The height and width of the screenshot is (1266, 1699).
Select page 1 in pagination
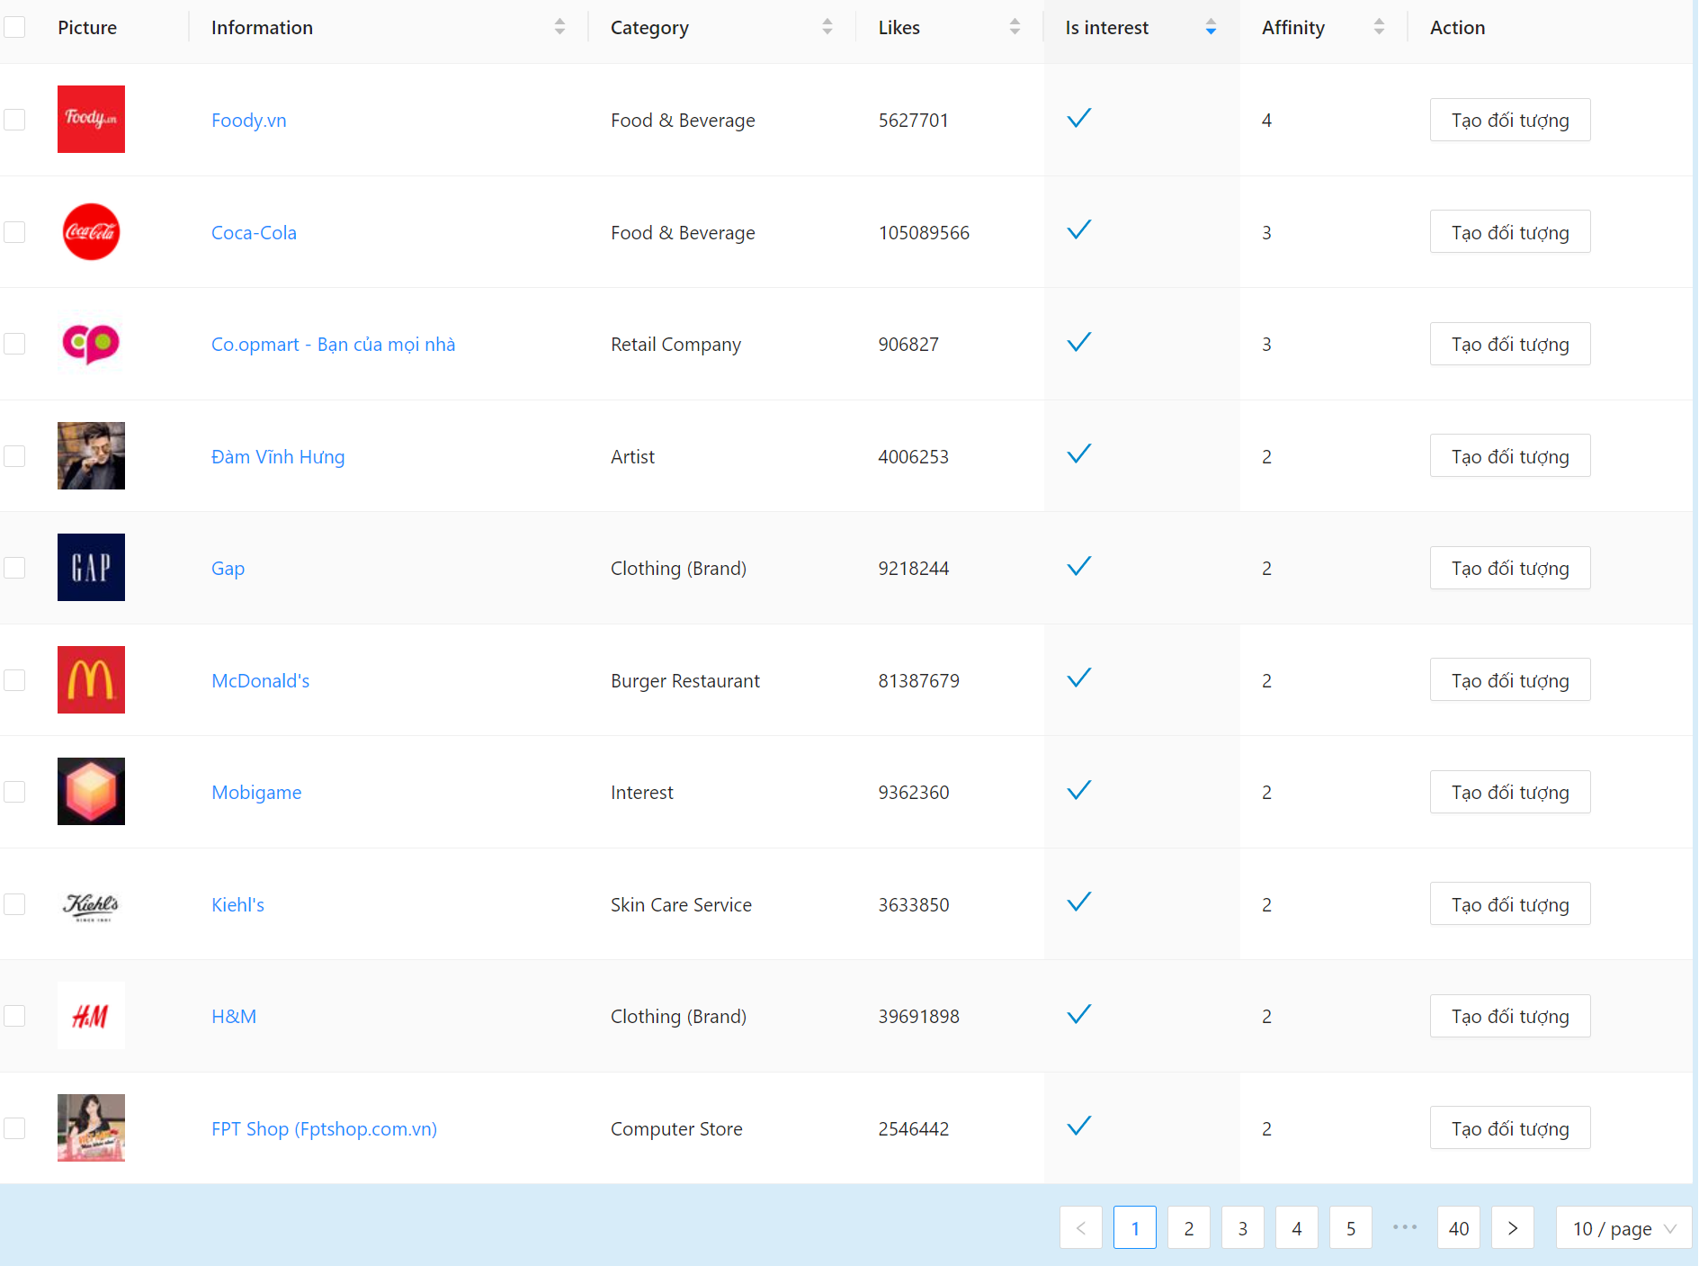click(1135, 1228)
